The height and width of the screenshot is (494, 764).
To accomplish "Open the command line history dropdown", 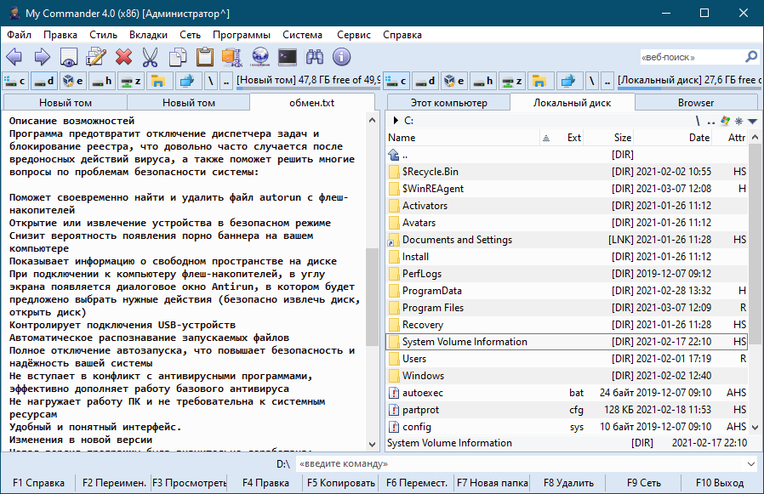I will point(751,463).
